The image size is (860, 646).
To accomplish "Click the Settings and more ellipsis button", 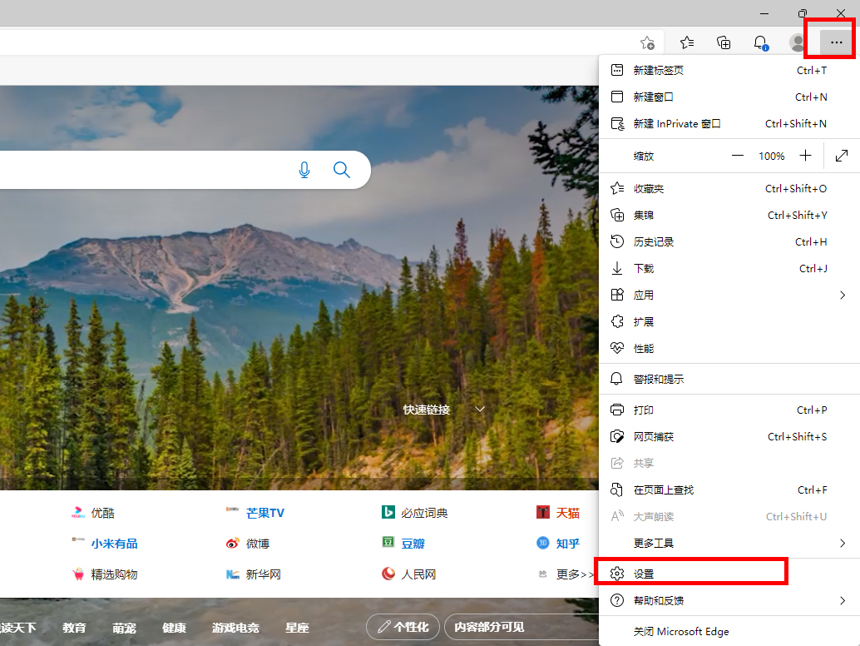I will (836, 42).
